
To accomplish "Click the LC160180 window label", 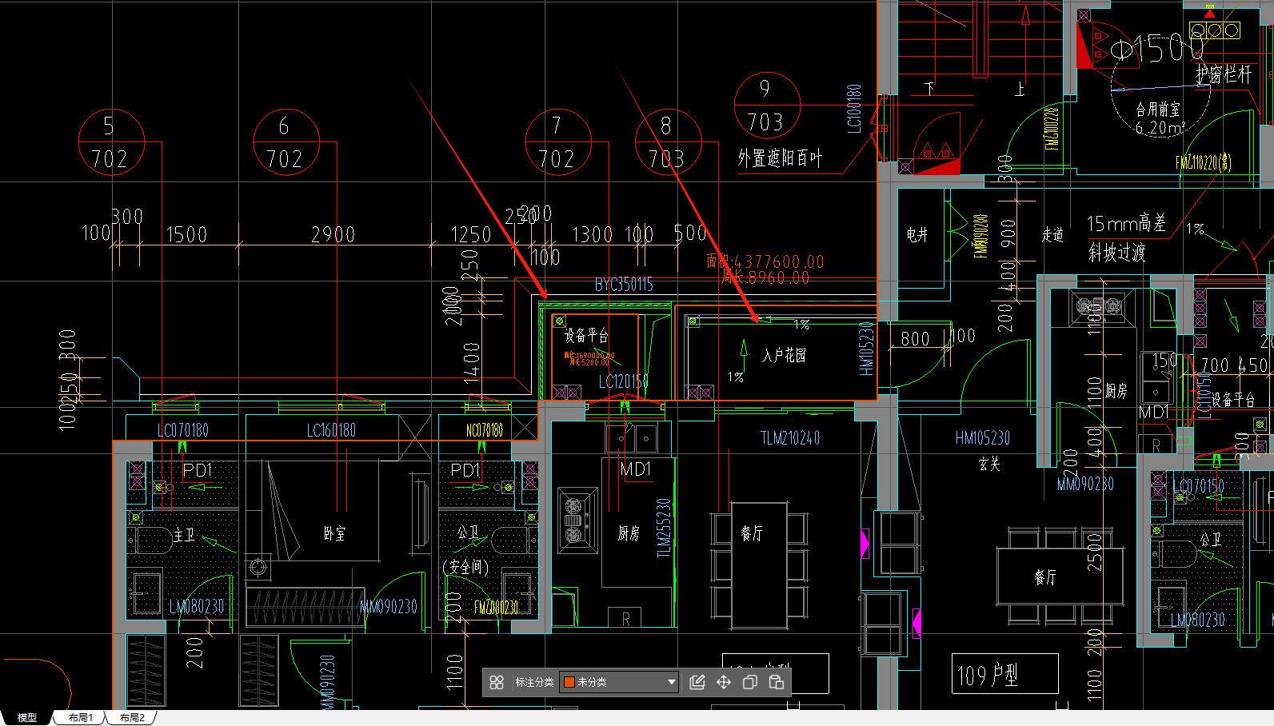I will (x=331, y=430).
